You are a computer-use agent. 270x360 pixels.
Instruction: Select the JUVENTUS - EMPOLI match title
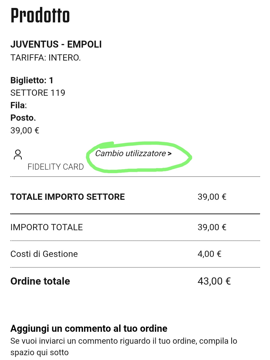56,44
